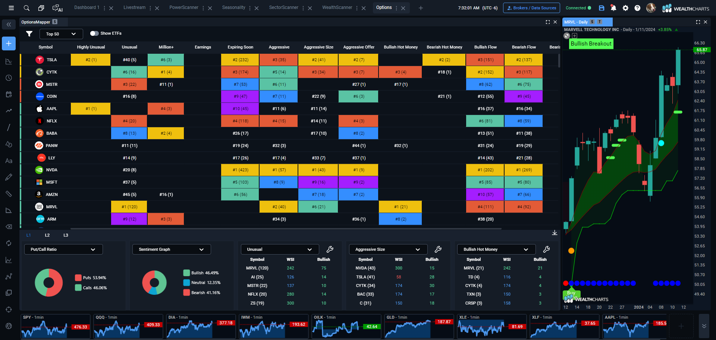
Task: Switch to the WealthScanner tab
Action: coord(337,7)
